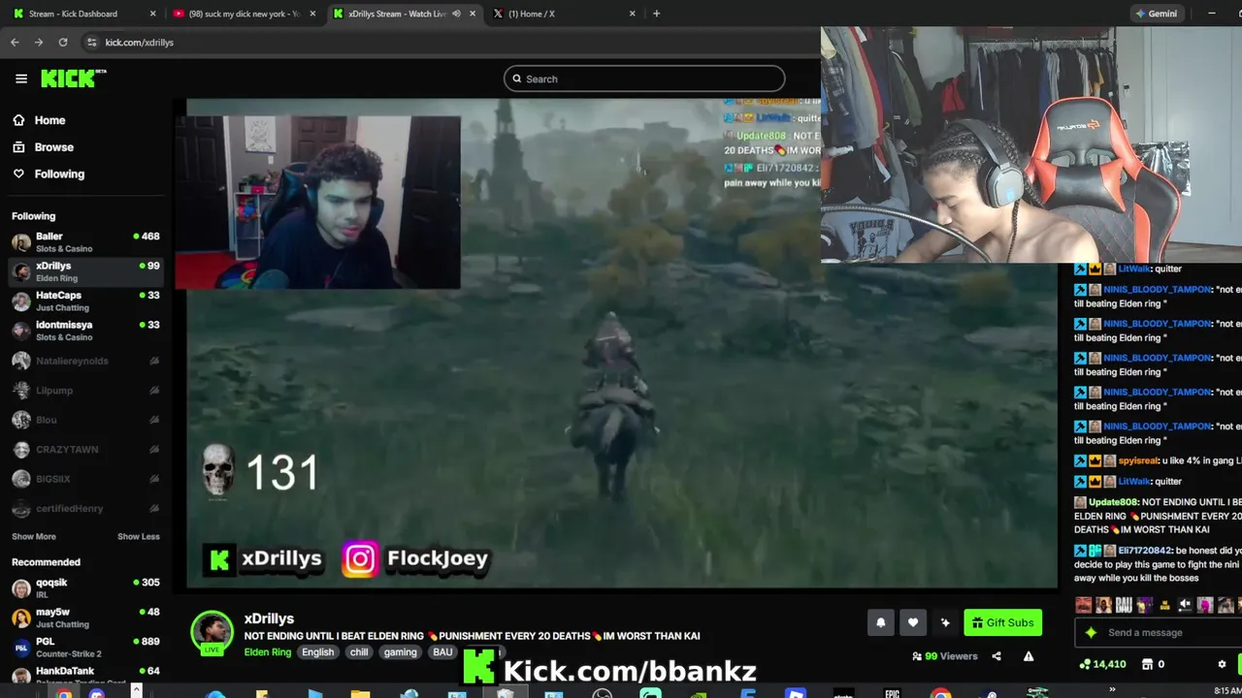1242x698 pixels.
Task: Open Baller channel in Following list
Action: tap(85, 241)
